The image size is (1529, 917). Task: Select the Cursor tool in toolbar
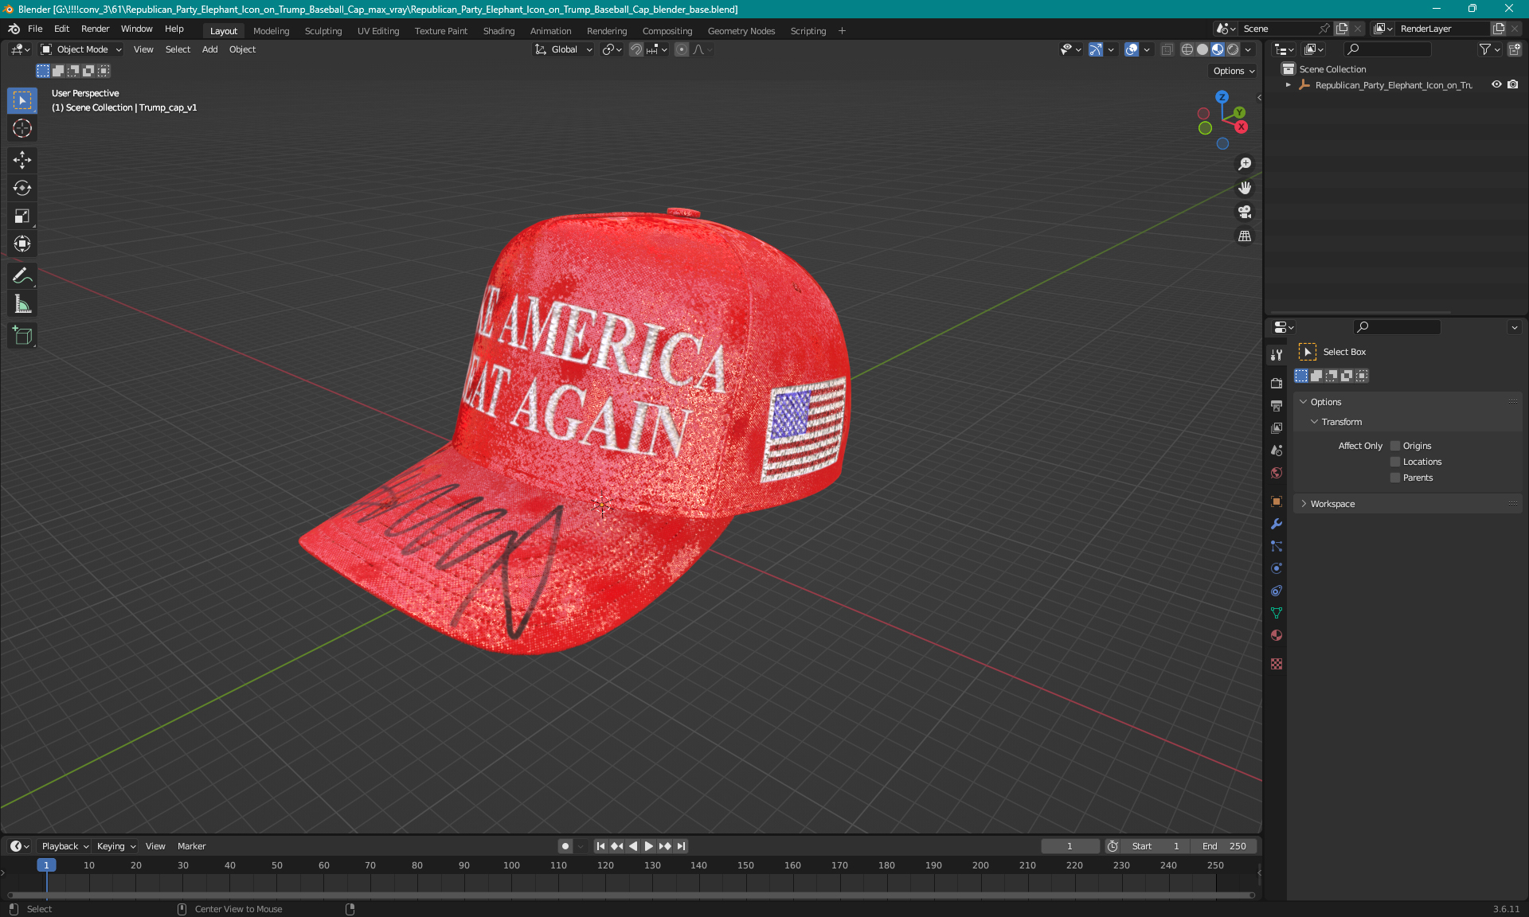click(22, 128)
